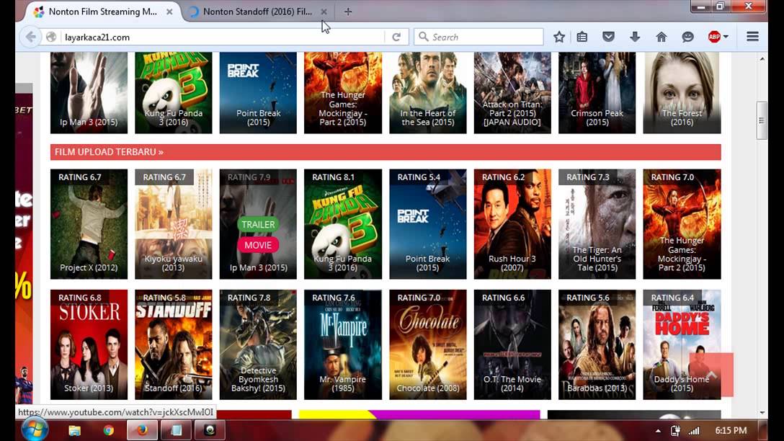Show hidden system tray icons

click(x=658, y=430)
